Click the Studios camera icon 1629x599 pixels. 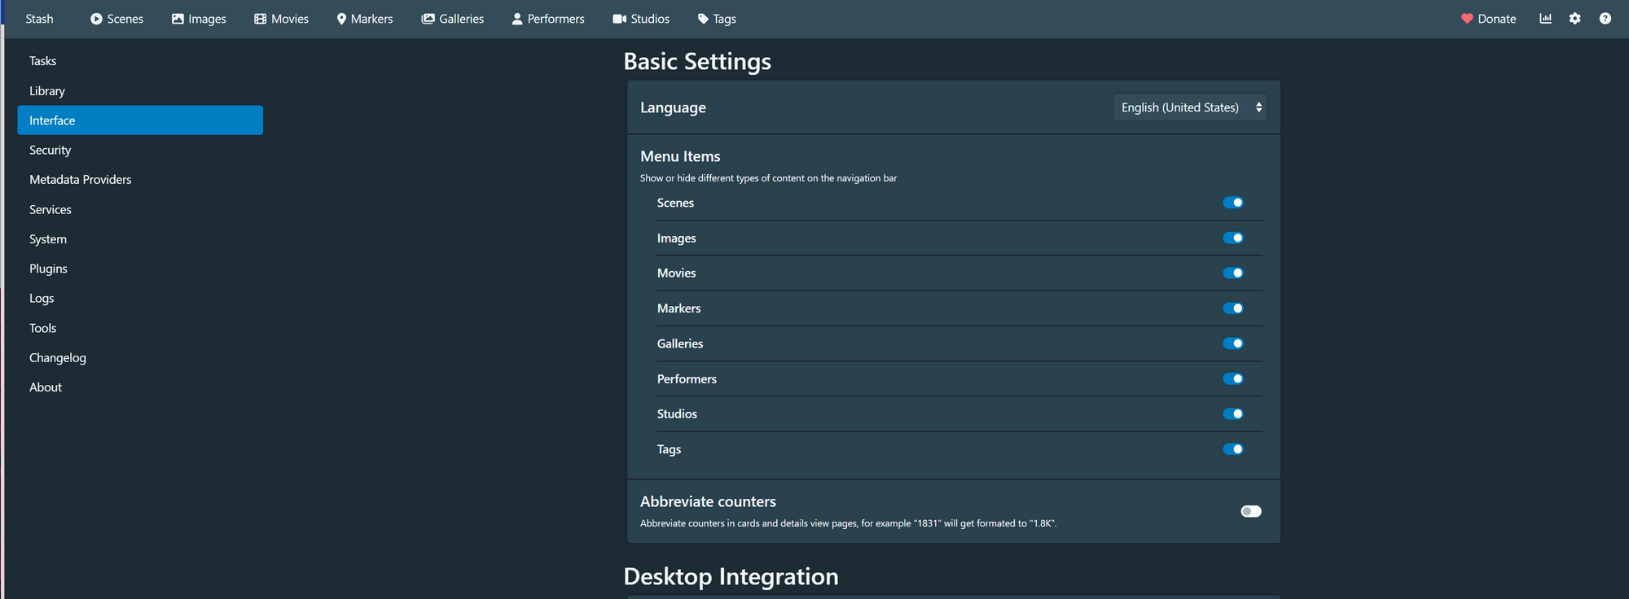pyautogui.click(x=620, y=19)
